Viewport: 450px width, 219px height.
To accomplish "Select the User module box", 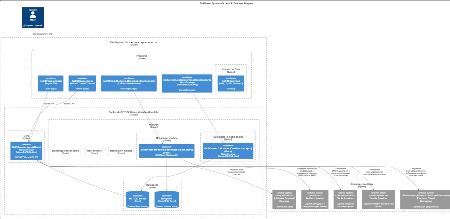I will tap(94, 151).
